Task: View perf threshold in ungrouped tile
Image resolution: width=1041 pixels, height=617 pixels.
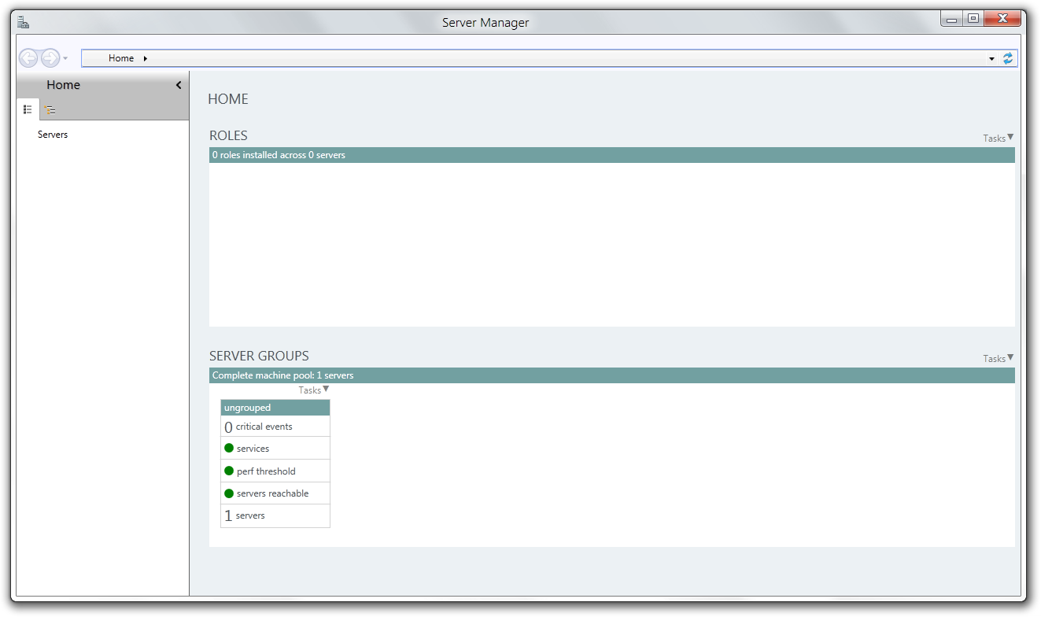Action: coord(275,471)
